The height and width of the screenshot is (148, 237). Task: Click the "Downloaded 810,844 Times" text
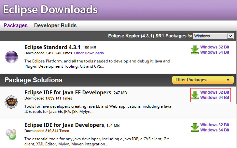click(47, 131)
